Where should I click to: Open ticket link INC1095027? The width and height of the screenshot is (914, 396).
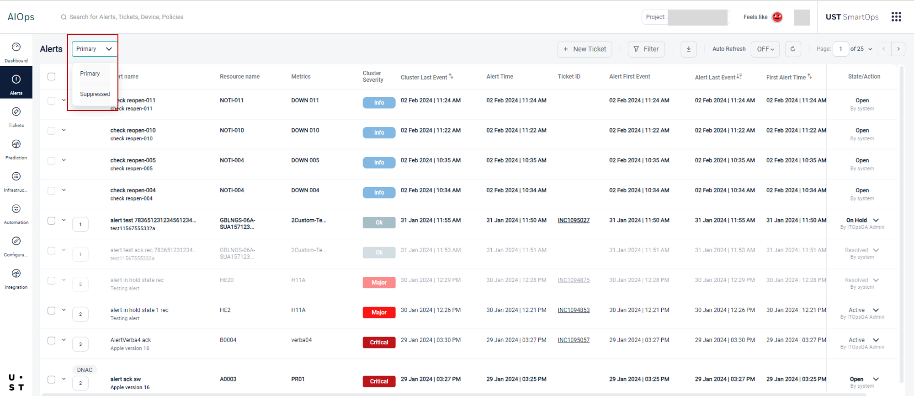[574, 221]
